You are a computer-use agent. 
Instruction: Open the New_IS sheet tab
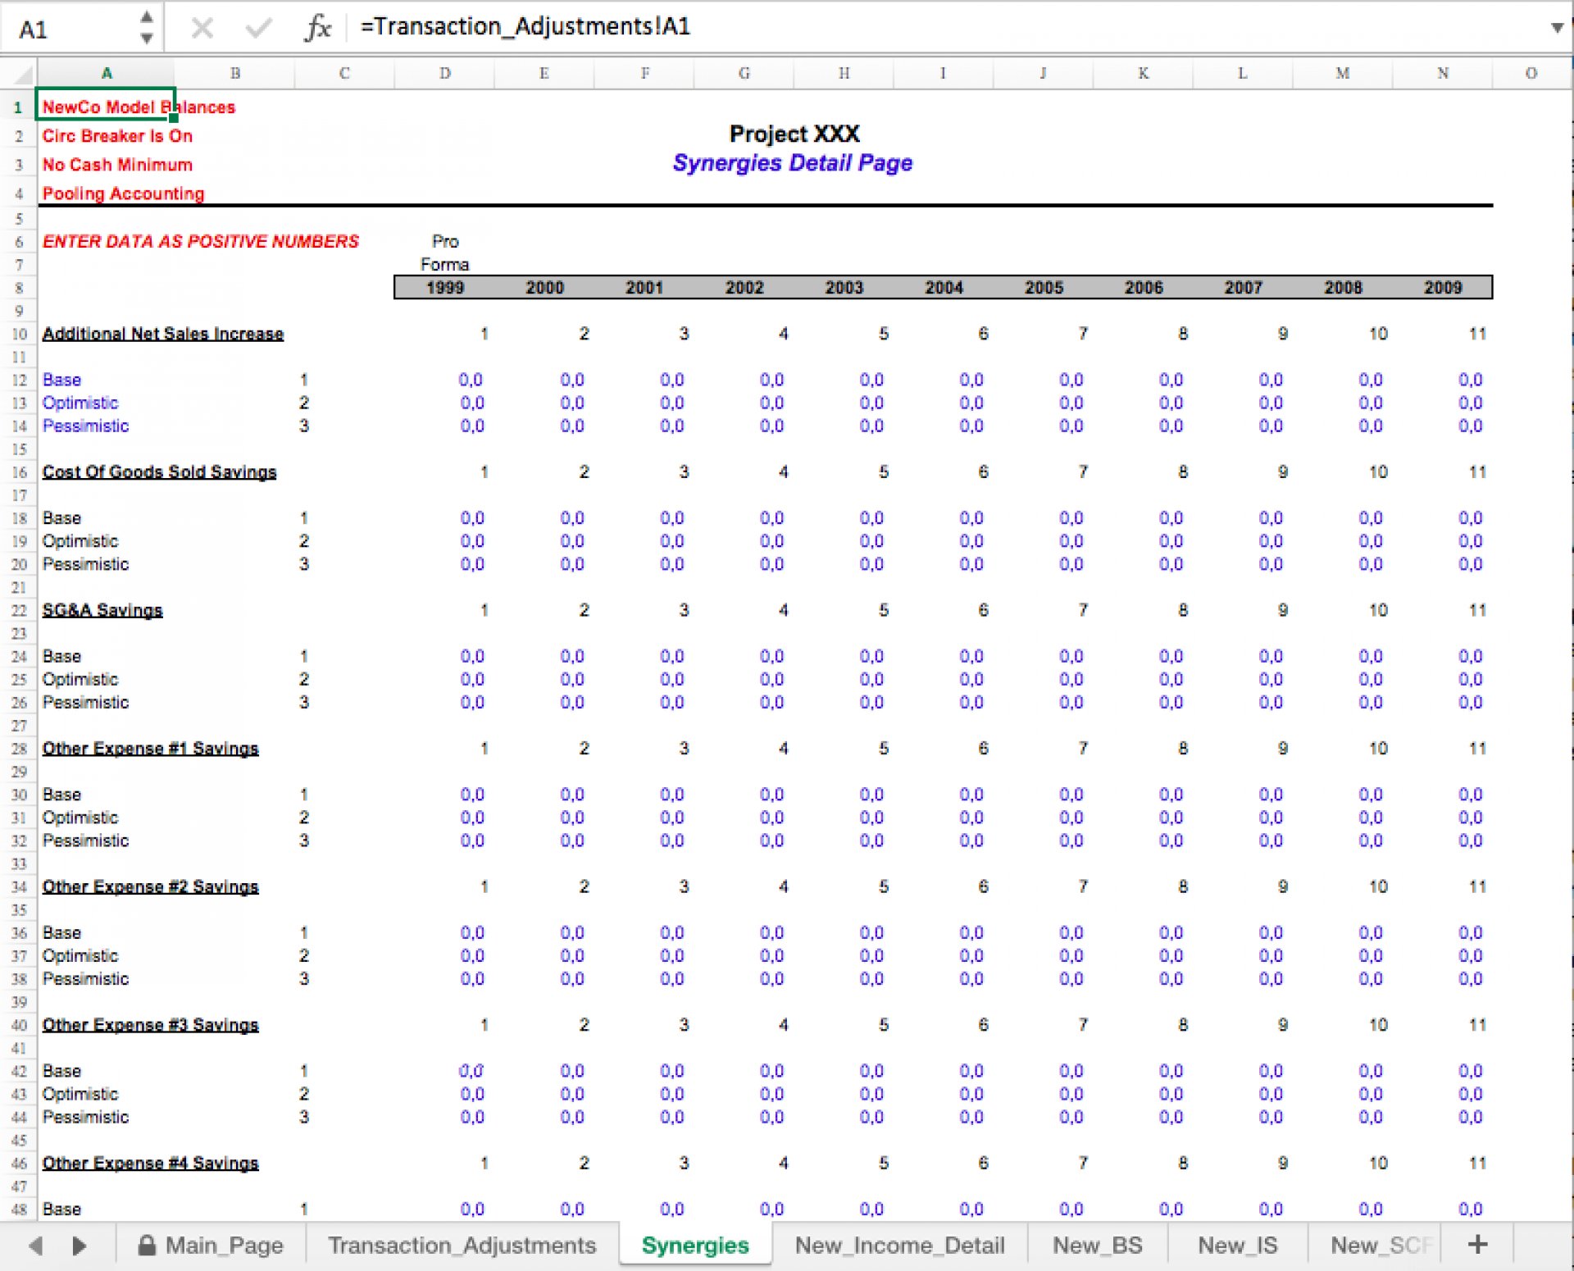1237,1246
